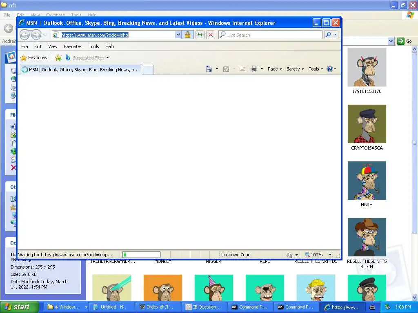This screenshot has width=418, height=313.
Task: Open the Untitled Notepad taskbar item
Action: click(x=112, y=307)
